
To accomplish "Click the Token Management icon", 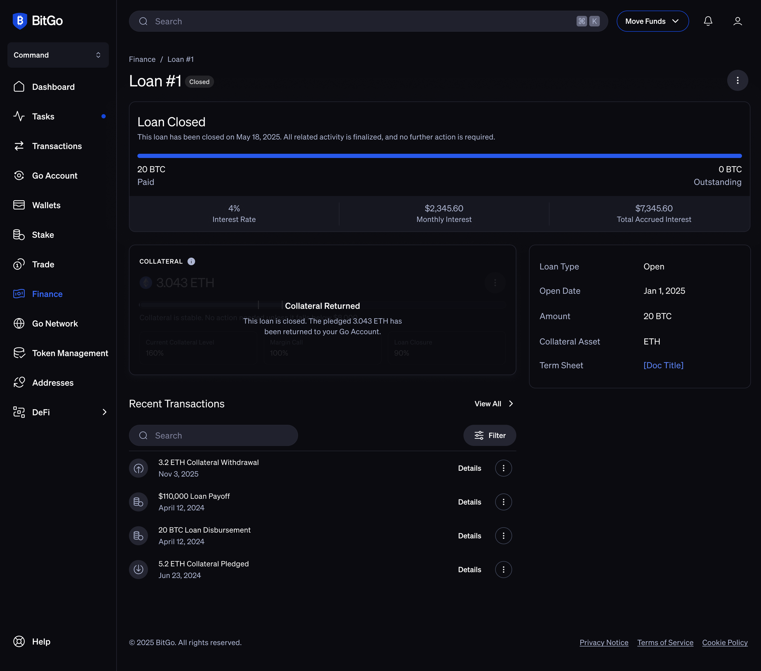I will (19, 353).
